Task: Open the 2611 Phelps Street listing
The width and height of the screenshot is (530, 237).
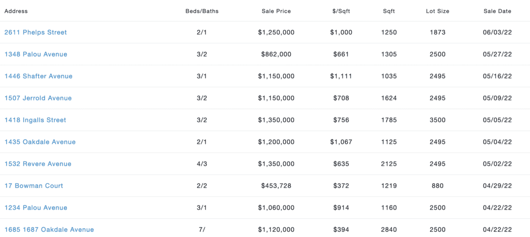Action: pos(36,33)
